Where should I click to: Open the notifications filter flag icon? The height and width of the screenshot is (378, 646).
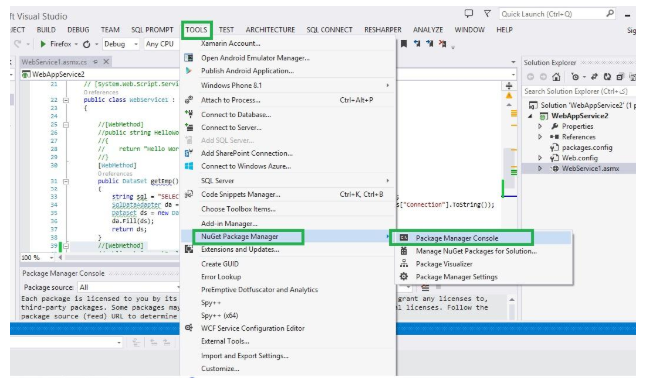[x=487, y=14]
